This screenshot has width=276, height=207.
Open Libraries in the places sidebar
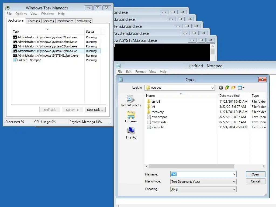click(x=131, y=117)
